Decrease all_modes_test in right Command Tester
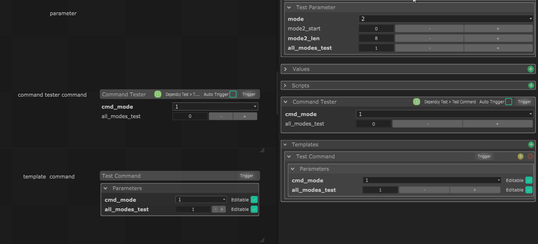The height and width of the screenshot is (244, 538). (428, 124)
